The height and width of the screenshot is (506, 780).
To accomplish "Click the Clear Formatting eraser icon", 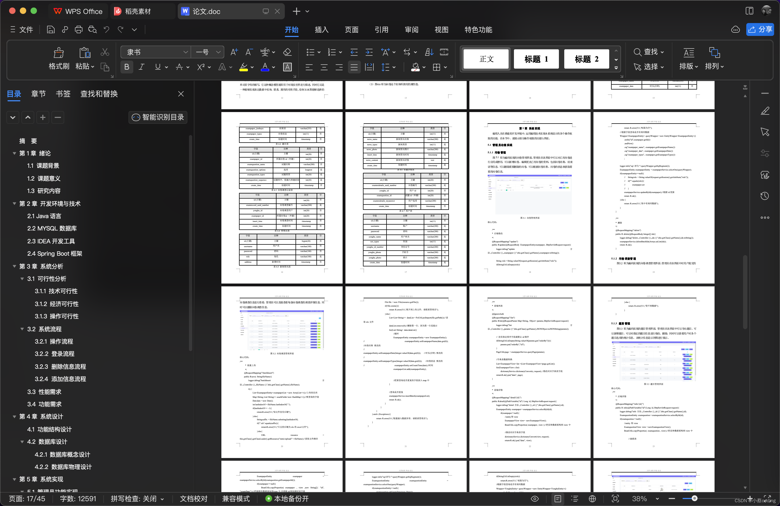I will click(x=287, y=52).
